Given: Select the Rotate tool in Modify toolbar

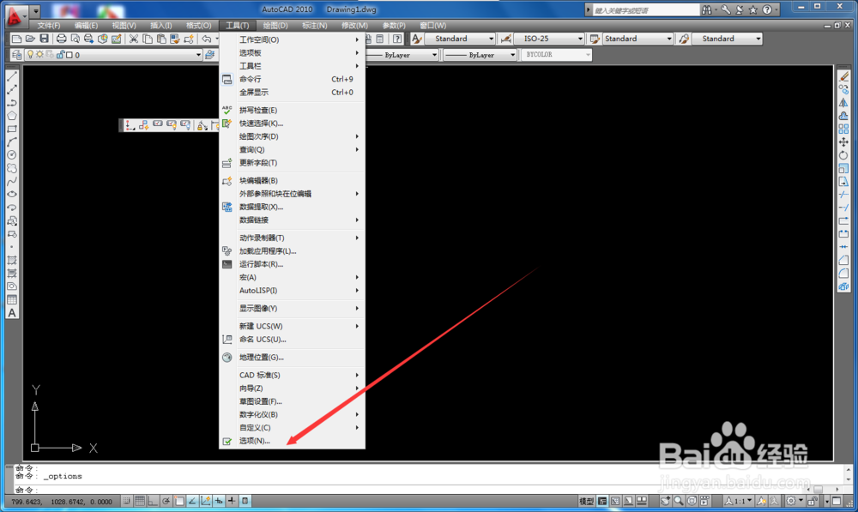Looking at the screenshot, I should [843, 155].
